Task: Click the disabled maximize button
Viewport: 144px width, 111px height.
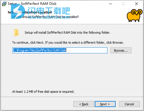Action: [123, 4]
